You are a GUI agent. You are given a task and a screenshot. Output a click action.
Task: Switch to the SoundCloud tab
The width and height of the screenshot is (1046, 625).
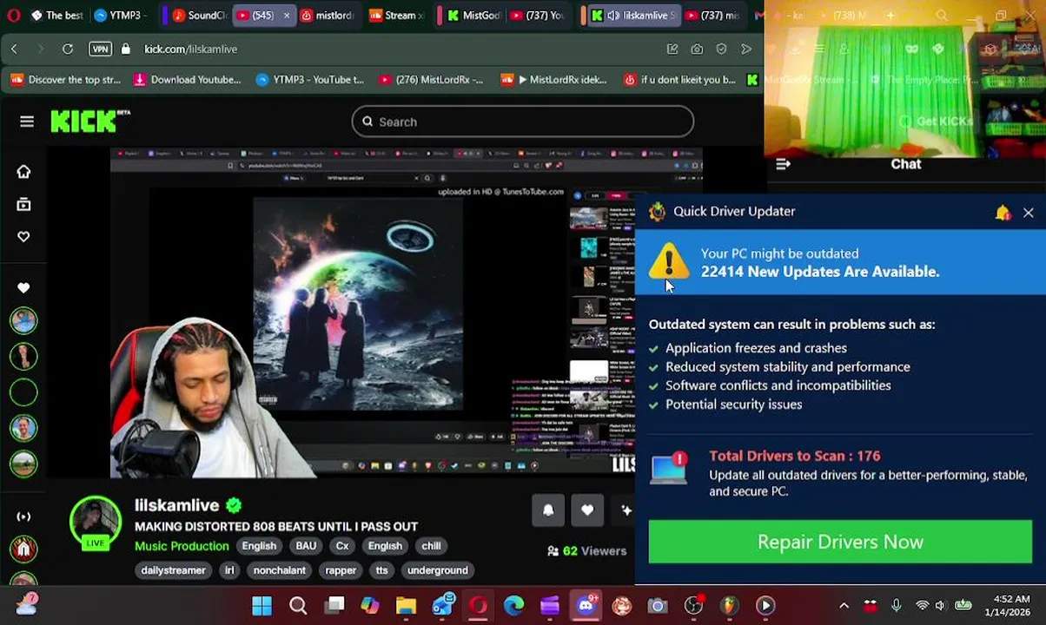[198, 16]
